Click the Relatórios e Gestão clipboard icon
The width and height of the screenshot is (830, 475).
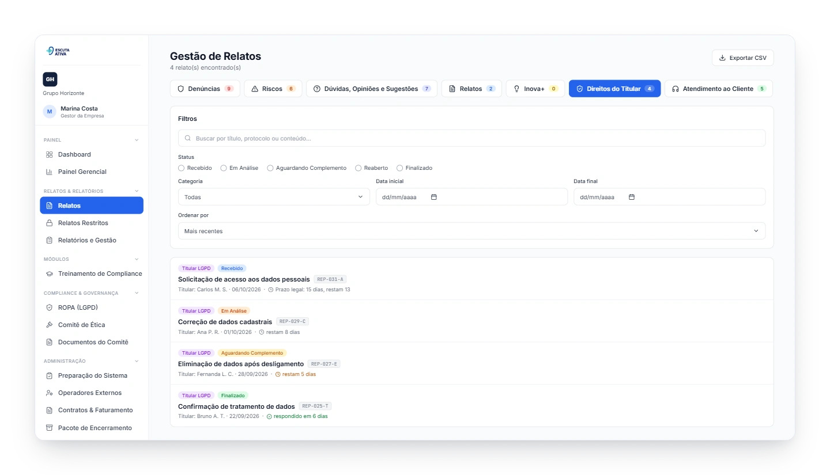(50, 240)
